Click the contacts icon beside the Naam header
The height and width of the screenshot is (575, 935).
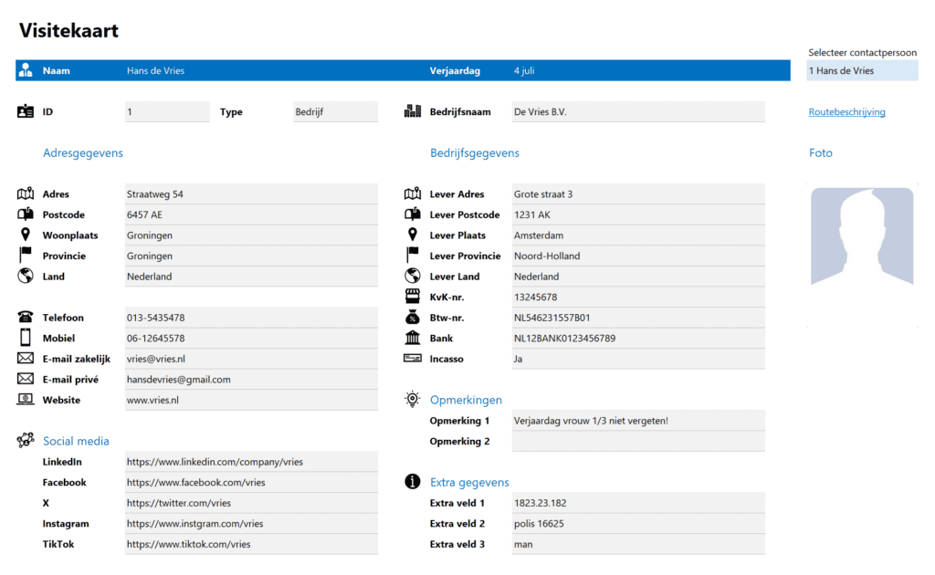pyautogui.click(x=24, y=70)
